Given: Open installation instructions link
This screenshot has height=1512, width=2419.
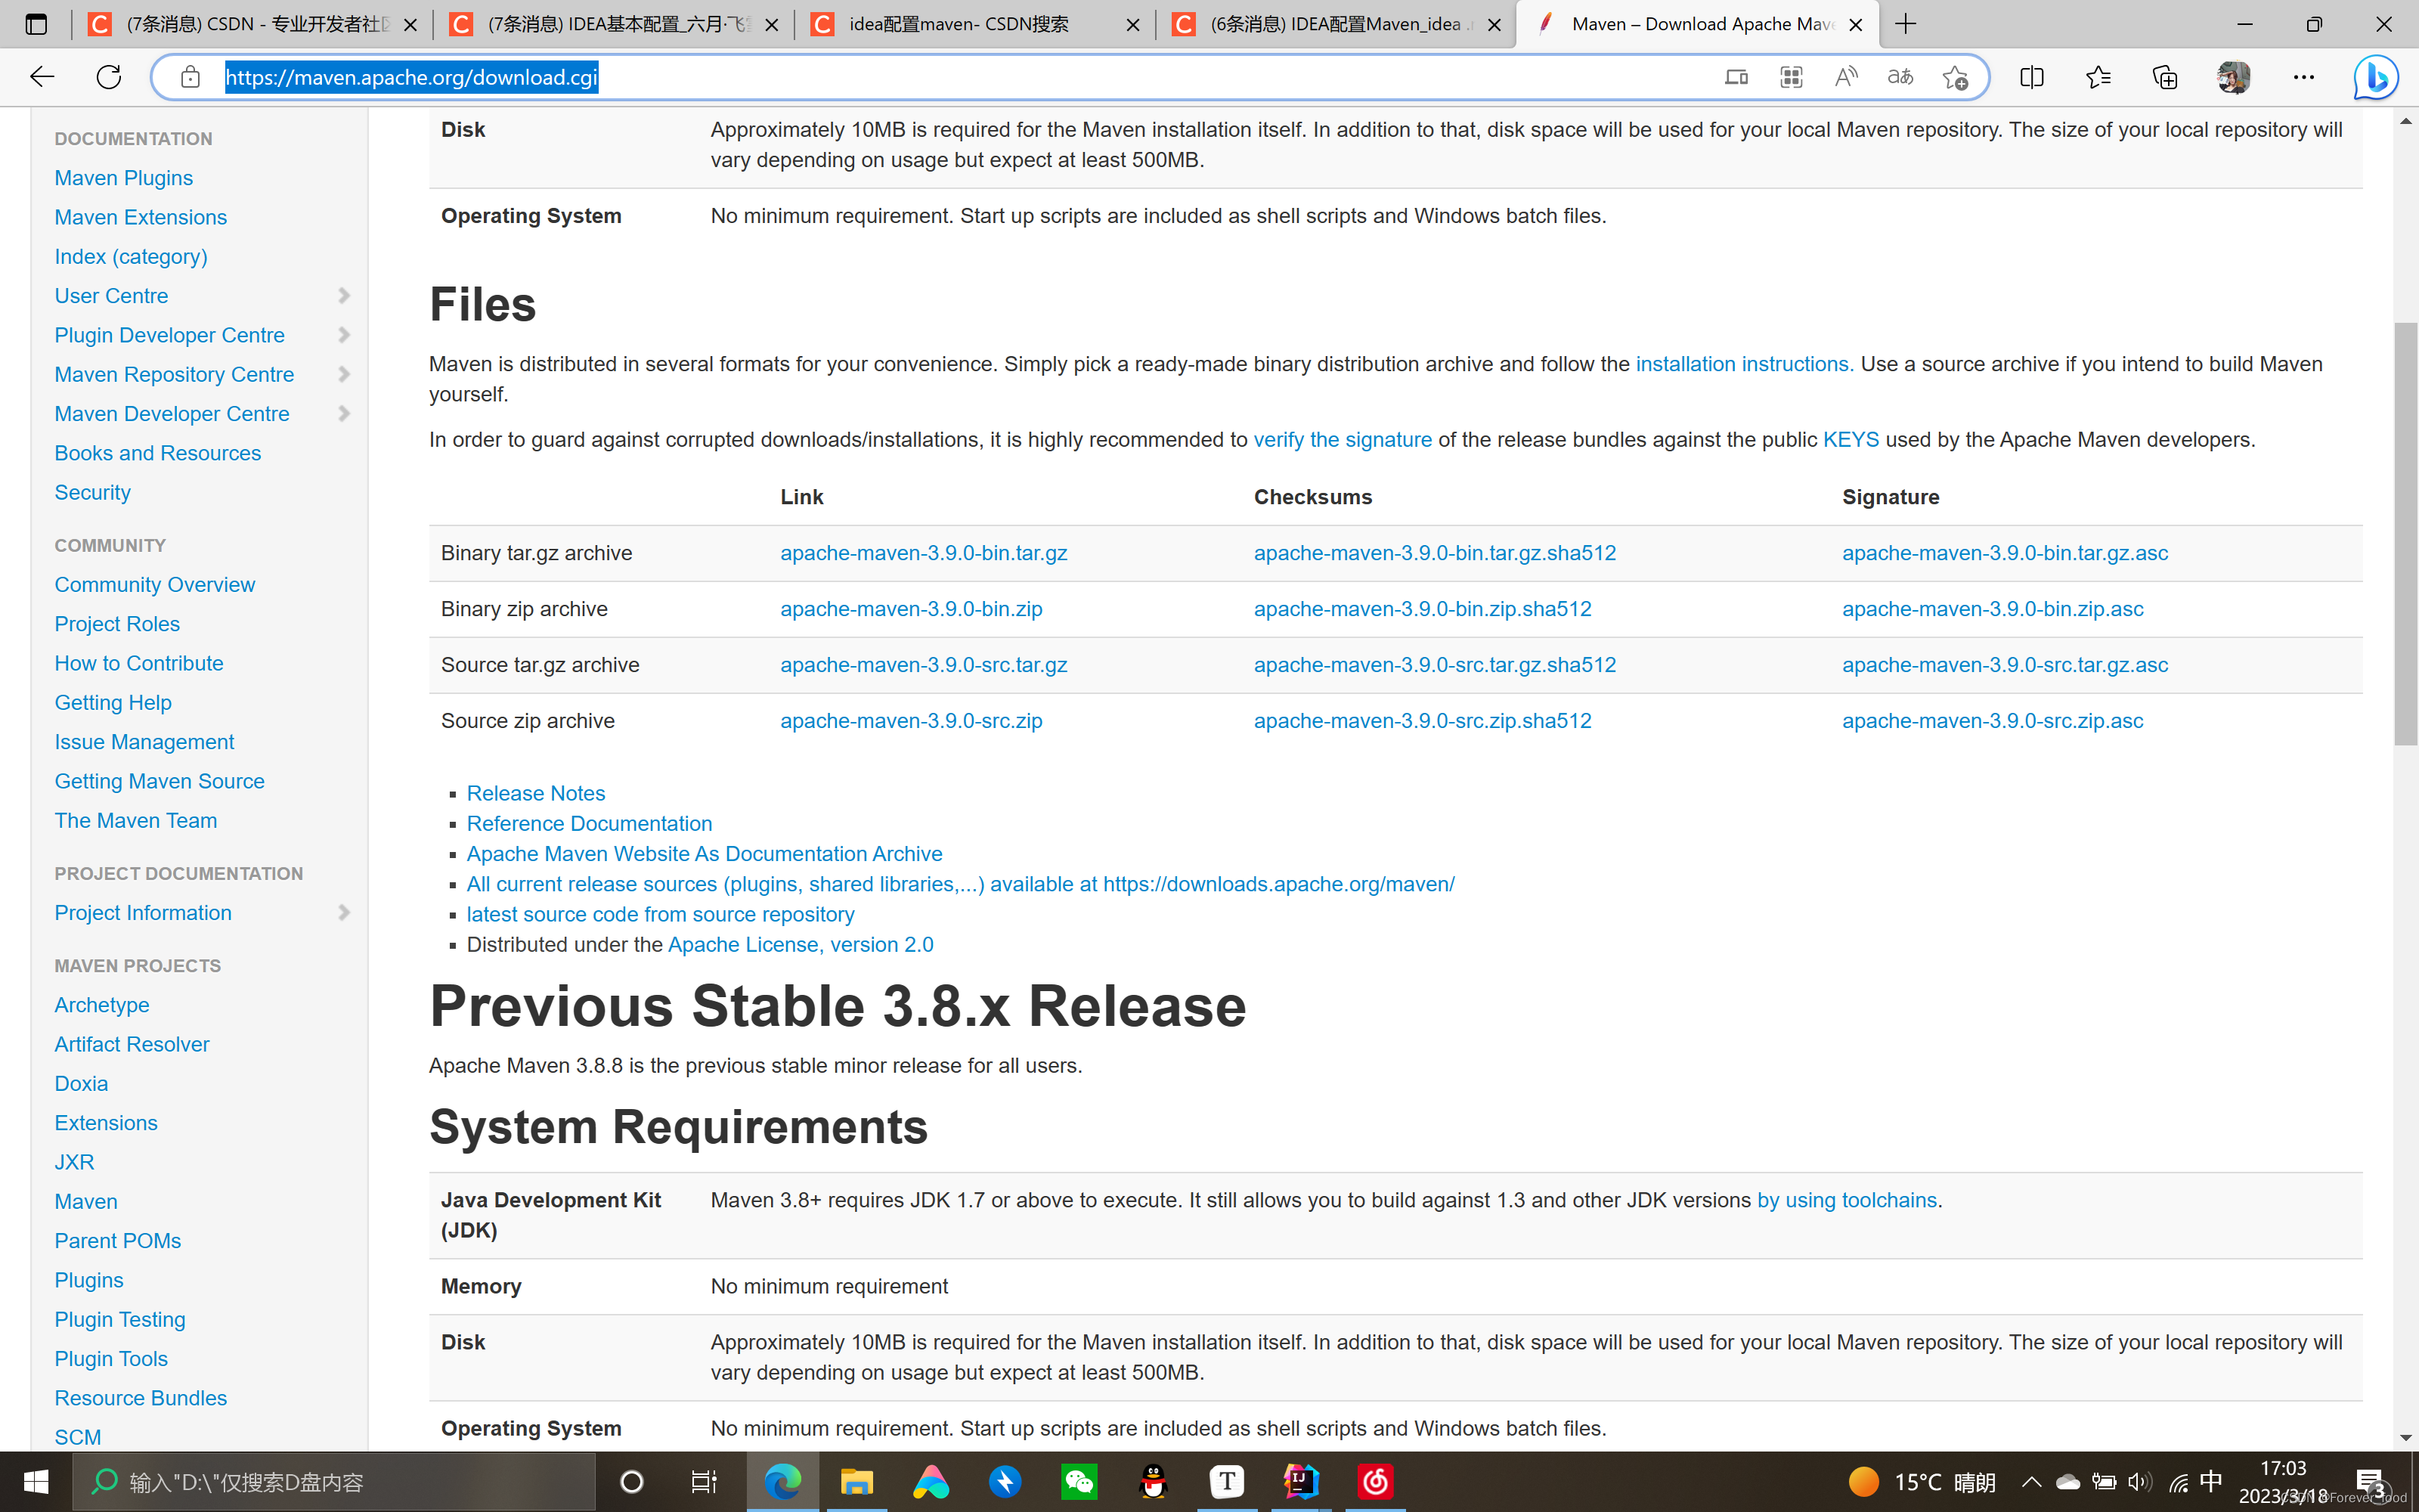Looking at the screenshot, I should point(1744,364).
